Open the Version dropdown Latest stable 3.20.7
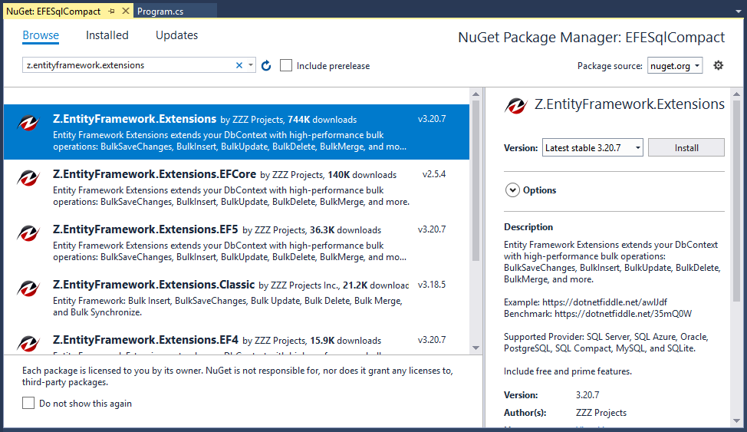This screenshot has width=747, height=432. (x=592, y=148)
